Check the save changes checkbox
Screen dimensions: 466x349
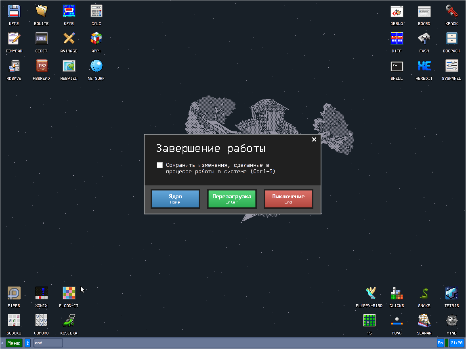pyautogui.click(x=160, y=165)
